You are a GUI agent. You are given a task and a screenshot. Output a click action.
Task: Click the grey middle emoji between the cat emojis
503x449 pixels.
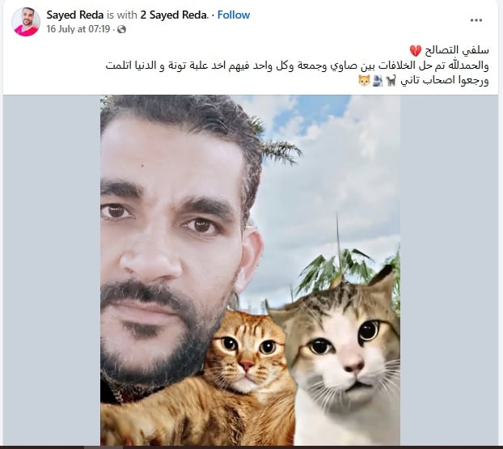(x=378, y=81)
